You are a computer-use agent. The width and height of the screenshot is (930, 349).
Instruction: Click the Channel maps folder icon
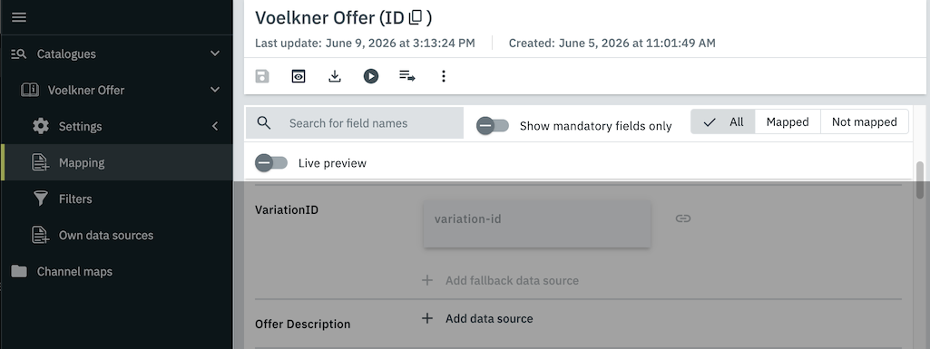click(19, 271)
